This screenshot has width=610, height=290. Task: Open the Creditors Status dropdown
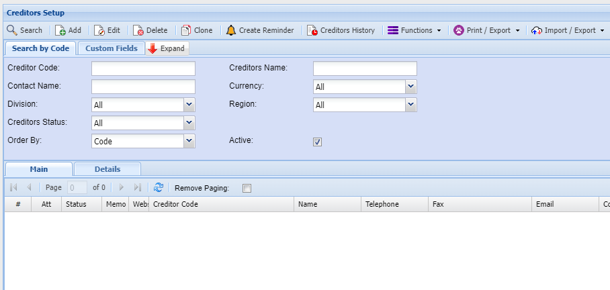click(189, 123)
